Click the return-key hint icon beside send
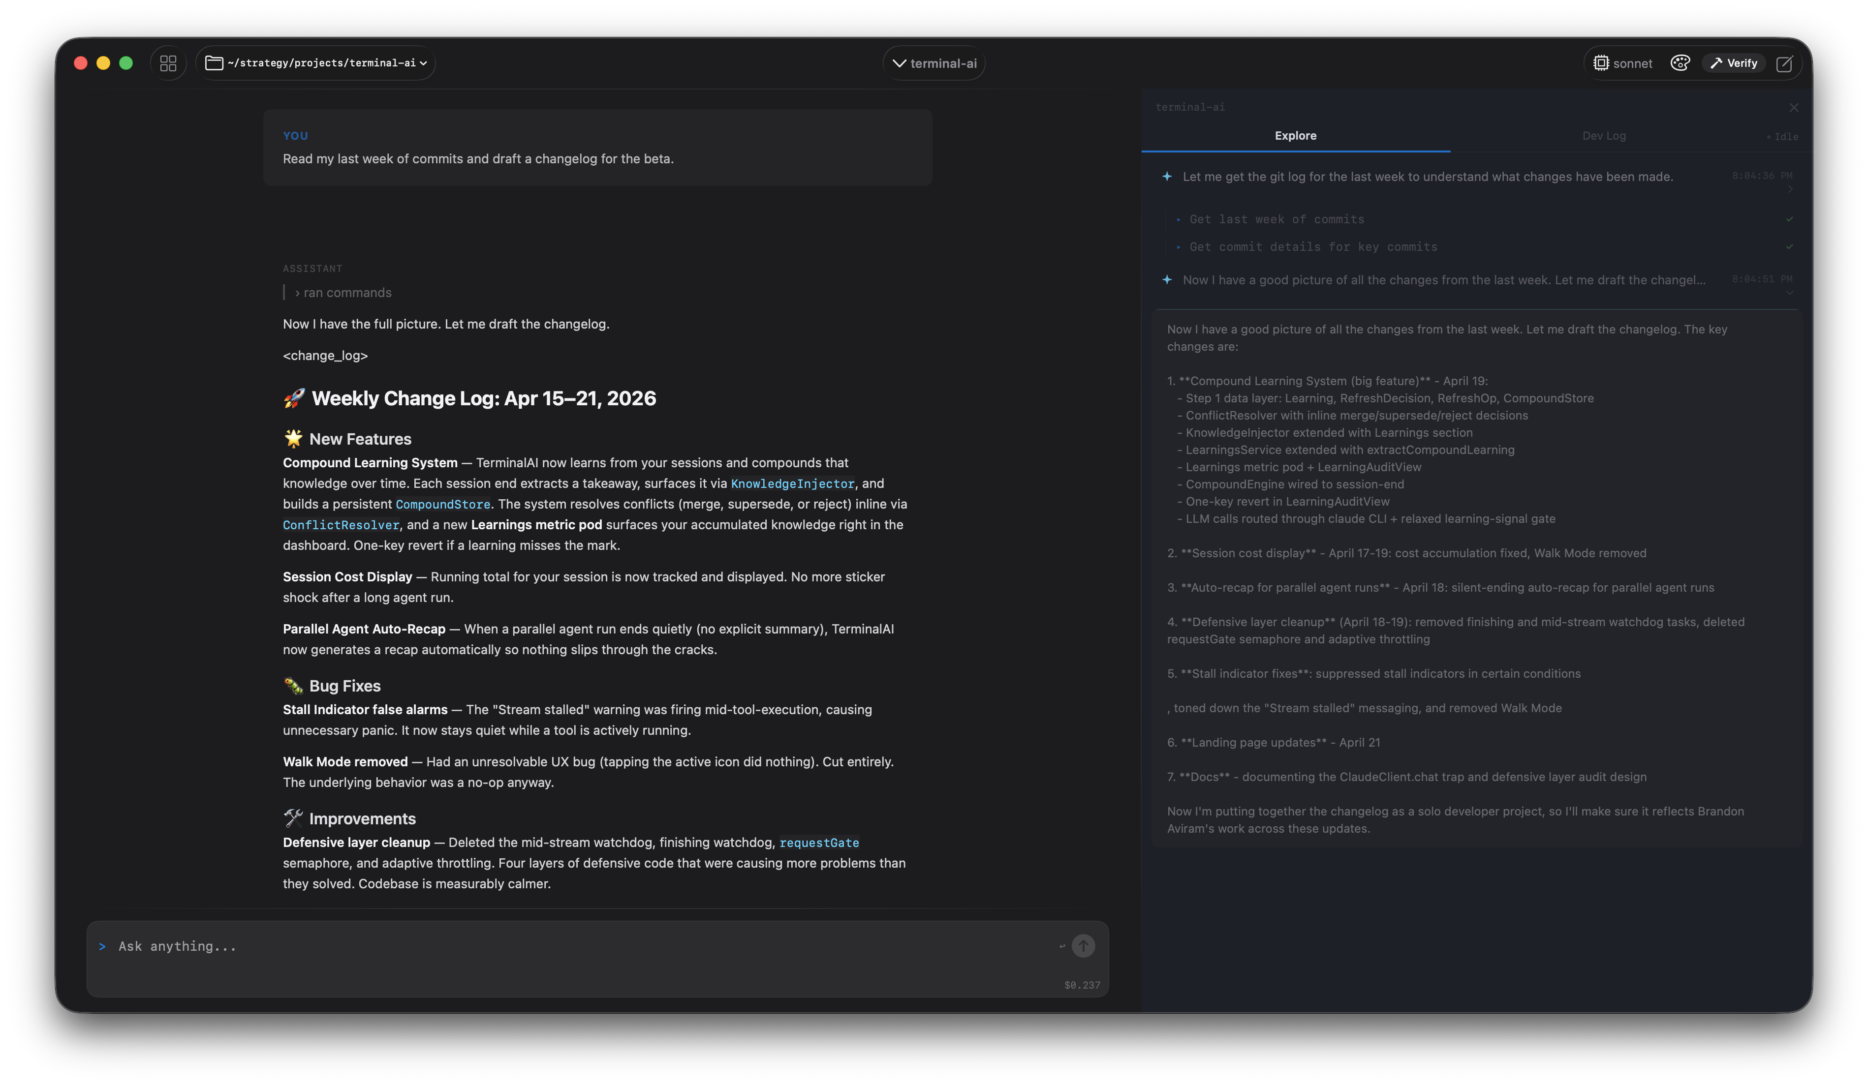Viewport: 1868px width, 1086px height. point(1061,946)
